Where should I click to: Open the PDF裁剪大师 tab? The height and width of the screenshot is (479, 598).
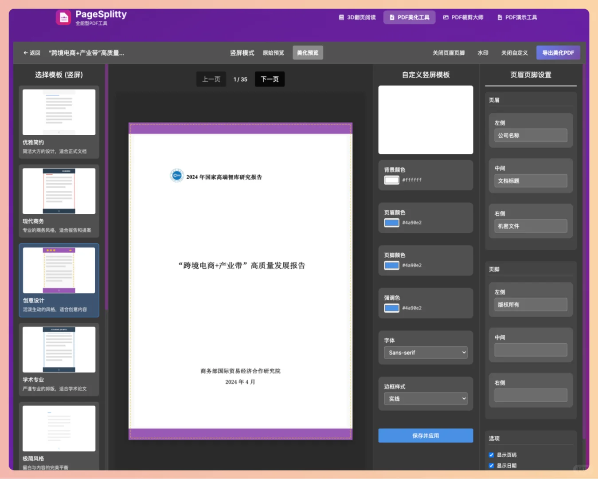[463, 17]
